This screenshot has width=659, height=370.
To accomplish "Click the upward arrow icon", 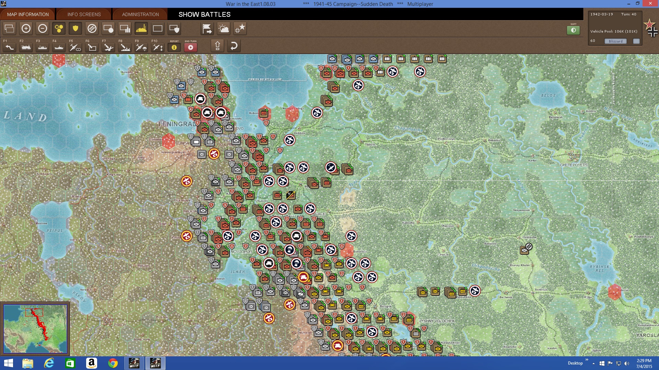I will point(217,46).
